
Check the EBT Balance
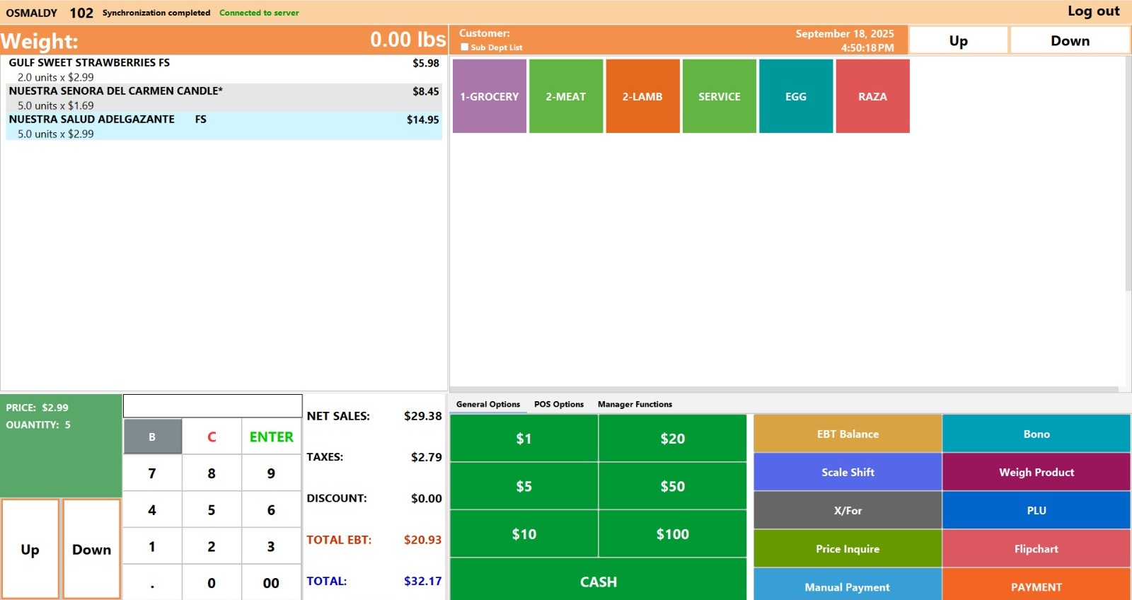pyautogui.click(x=848, y=434)
